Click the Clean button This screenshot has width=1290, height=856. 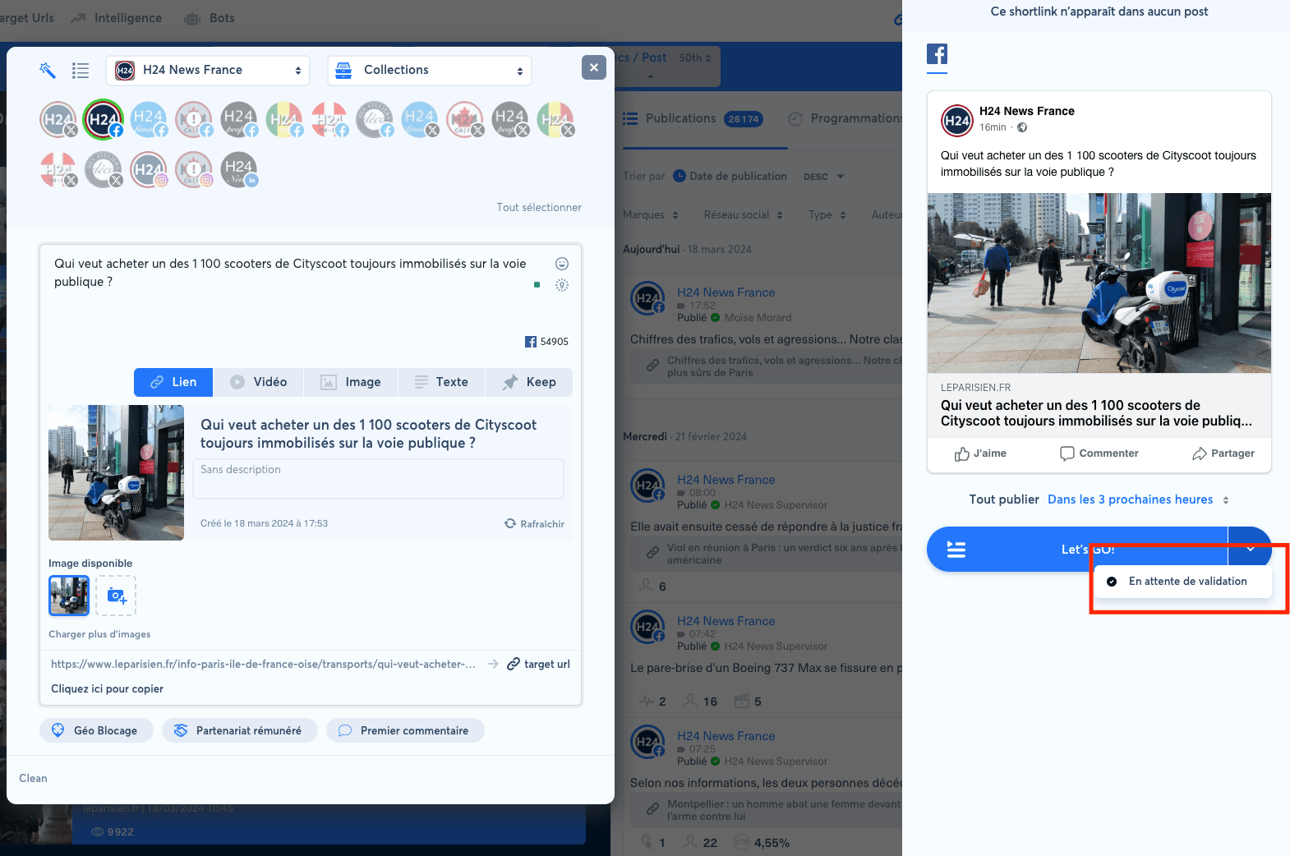33,778
